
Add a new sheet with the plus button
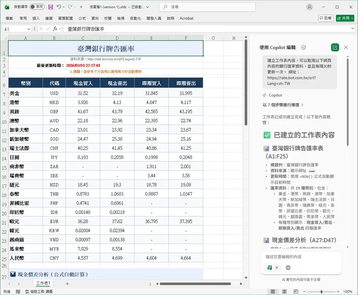[x=67, y=284]
